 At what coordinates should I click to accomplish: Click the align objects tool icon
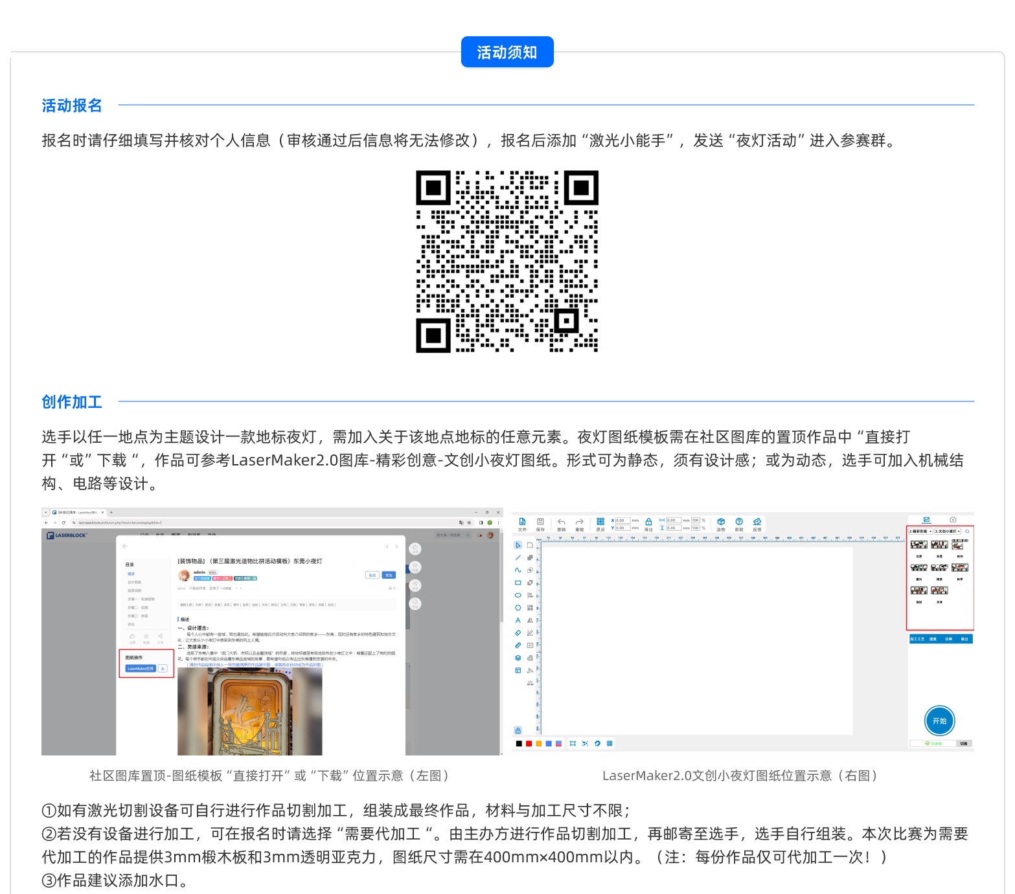click(530, 595)
